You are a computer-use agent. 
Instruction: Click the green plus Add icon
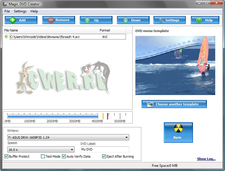[x=13, y=20]
